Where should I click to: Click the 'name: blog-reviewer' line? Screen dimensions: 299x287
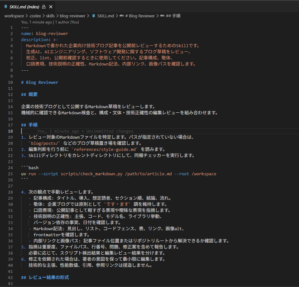point(44,34)
